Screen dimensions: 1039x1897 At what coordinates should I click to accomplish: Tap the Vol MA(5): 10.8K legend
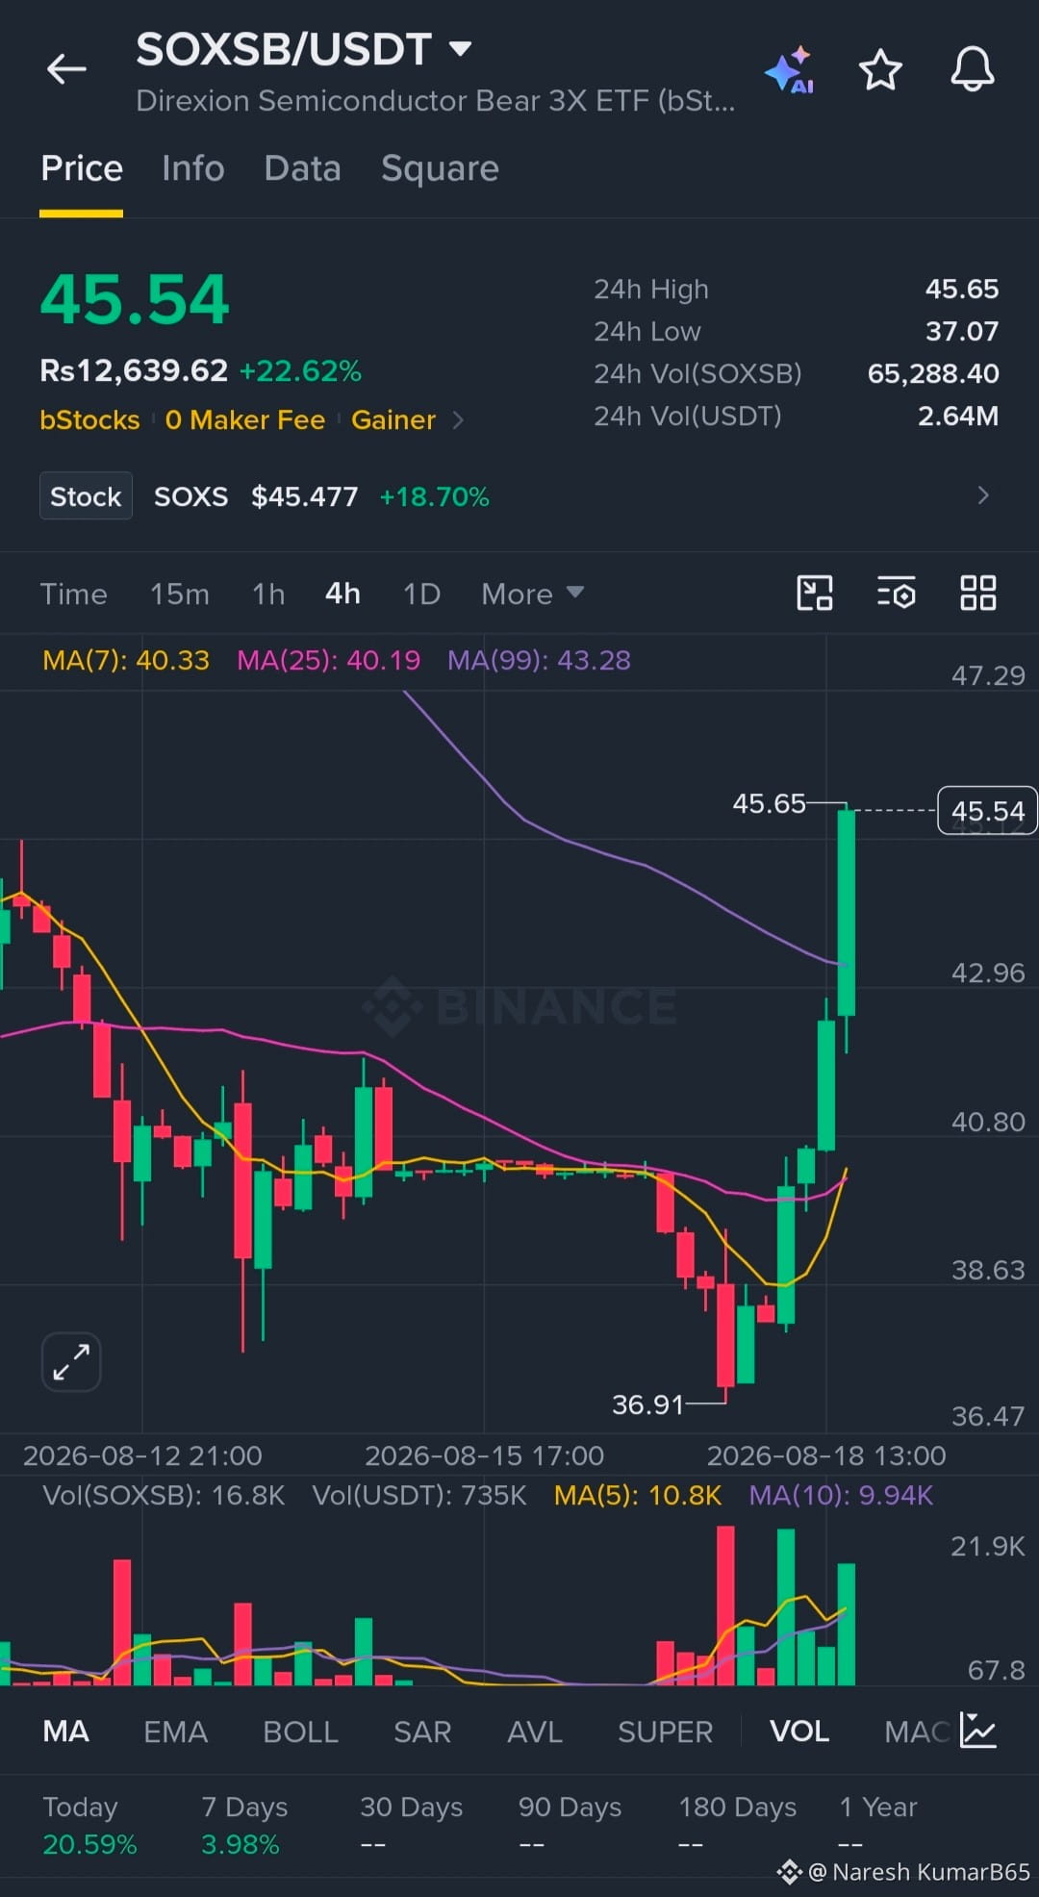coord(637,1495)
